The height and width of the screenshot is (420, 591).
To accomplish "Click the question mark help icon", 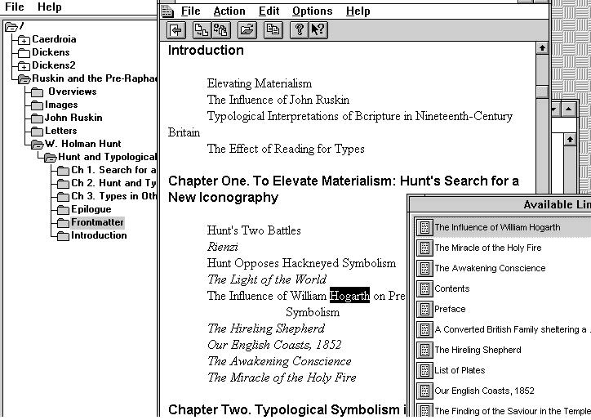I will (x=300, y=29).
